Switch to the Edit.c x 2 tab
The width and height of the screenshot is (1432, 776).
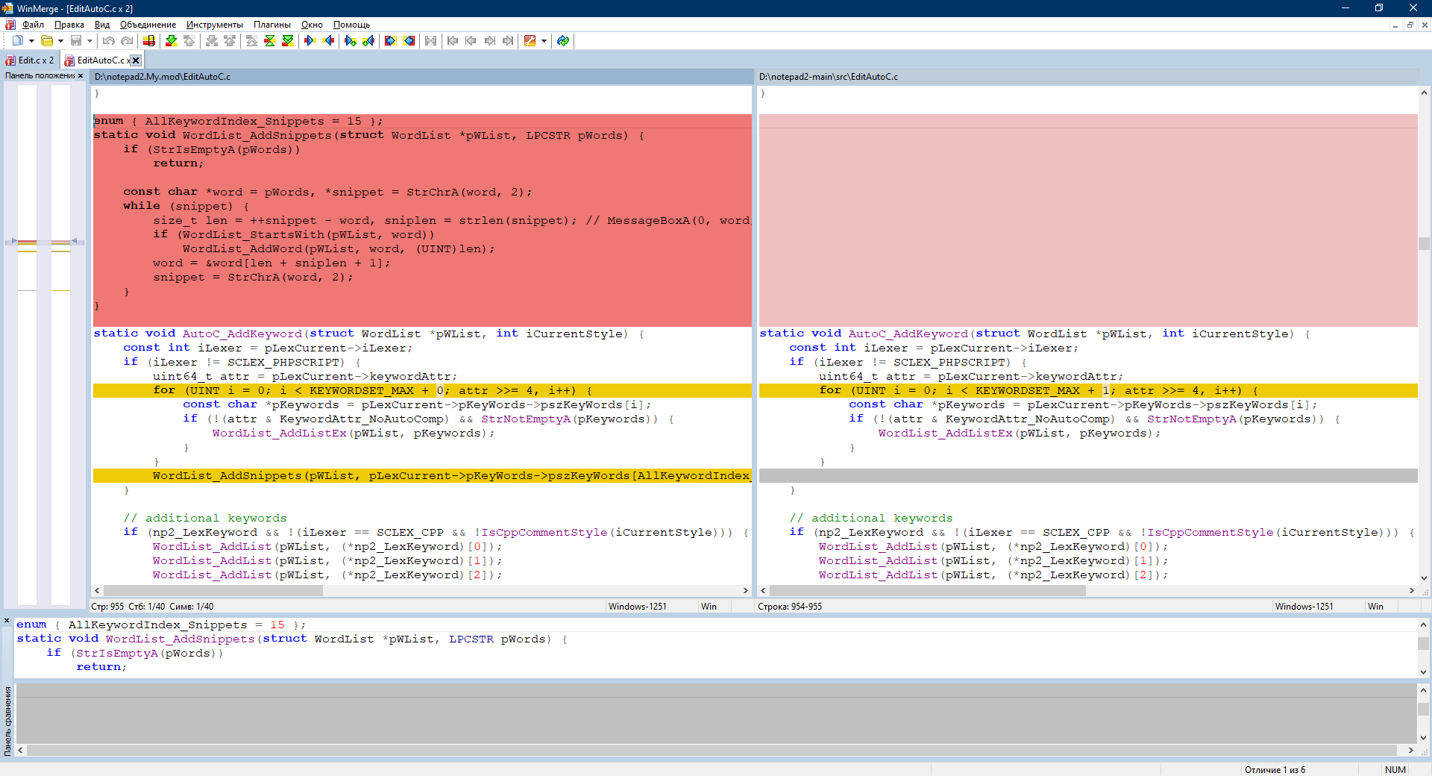(30, 60)
